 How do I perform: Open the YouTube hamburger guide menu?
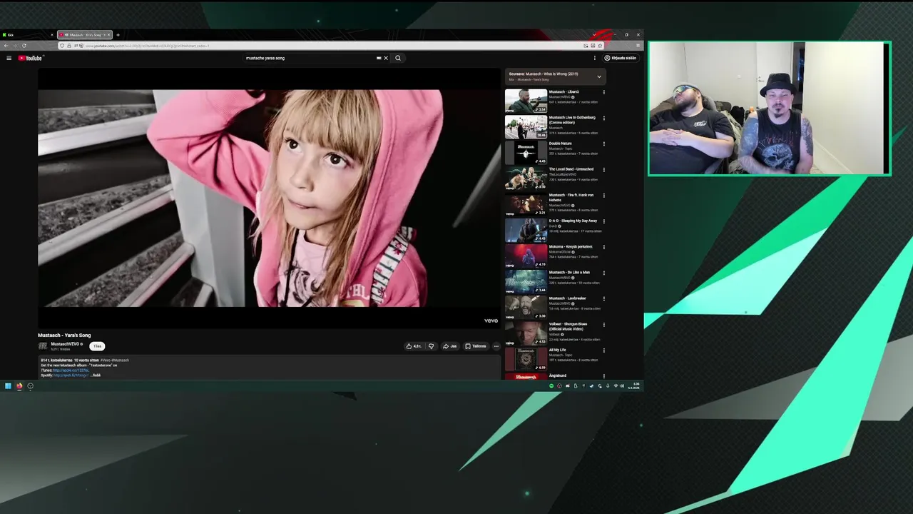[9, 58]
